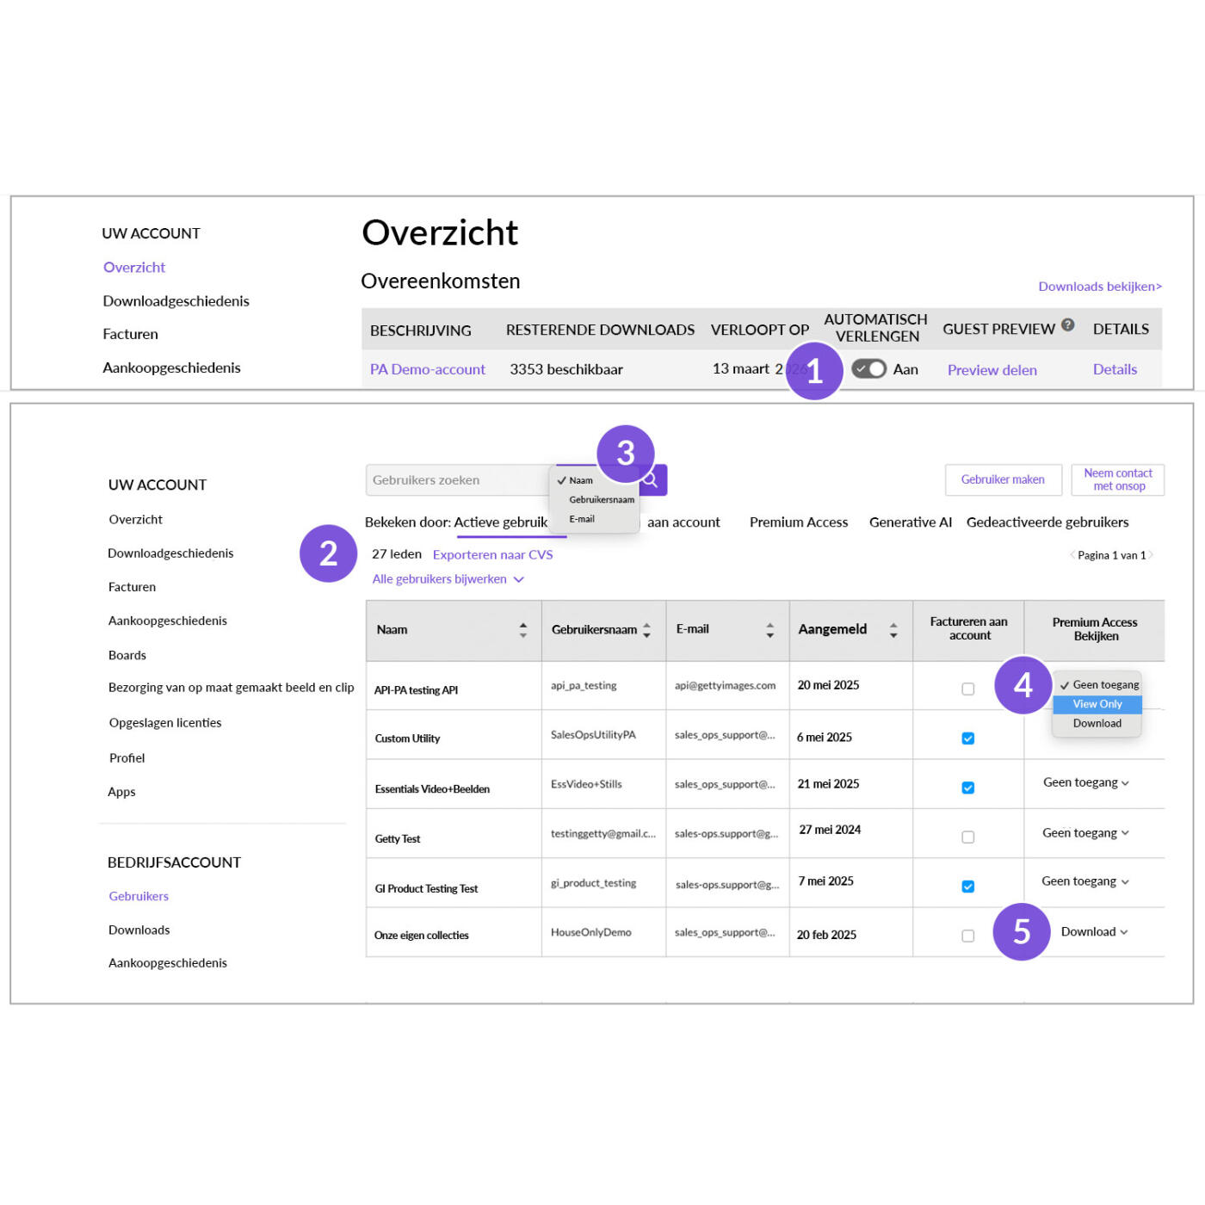The image size is (1205, 1205).
Task: Toggle the Automatisch verlengen switch
Action: tap(868, 368)
